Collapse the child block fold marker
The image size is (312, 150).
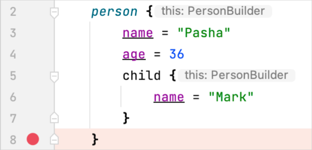point(55,76)
